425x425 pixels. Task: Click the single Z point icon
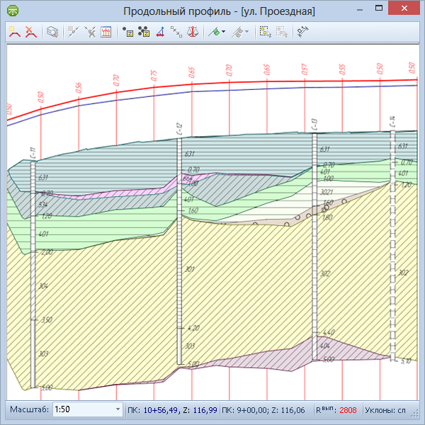pyautogui.click(x=128, y=32)
